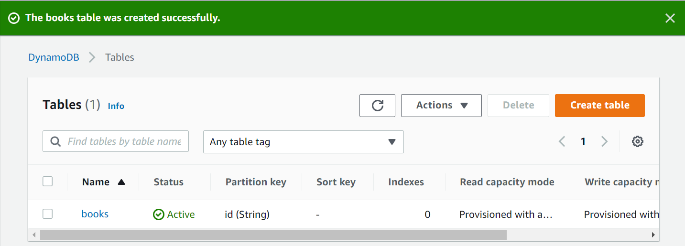The width and height of the screenshot is (685, 246).
Task: Toggle the select-all tables checkbox
Action: pos(47,182)
